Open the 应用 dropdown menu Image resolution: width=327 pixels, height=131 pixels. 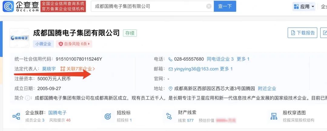(304, 7)
